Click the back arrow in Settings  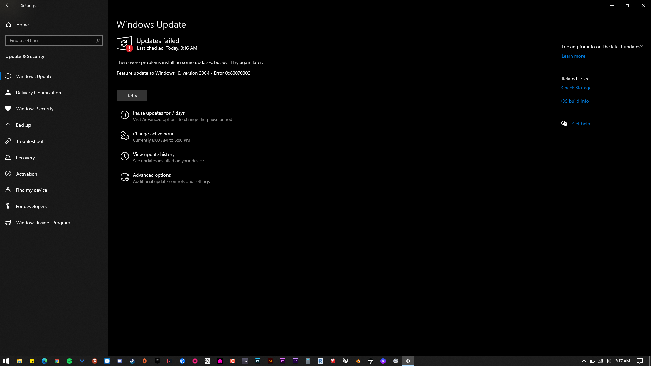(x=8, y=5)
